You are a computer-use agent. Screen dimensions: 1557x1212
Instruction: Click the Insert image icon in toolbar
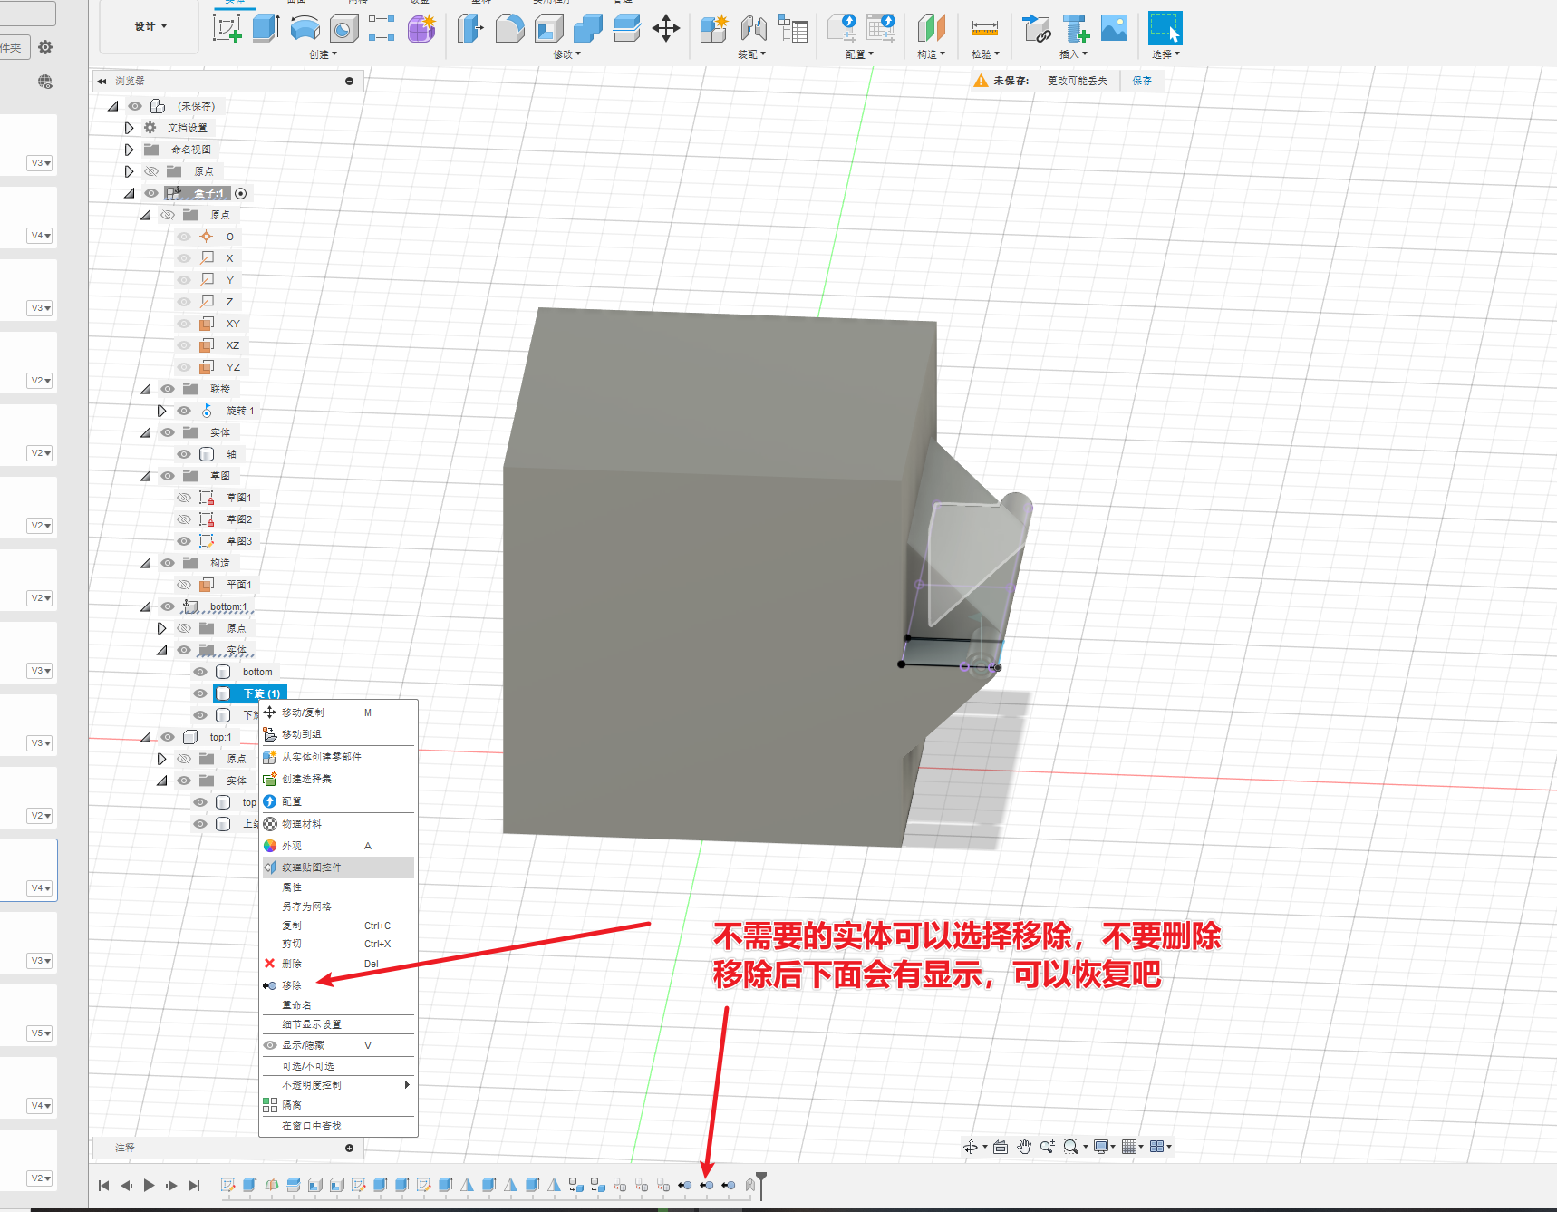(1114, 28)
